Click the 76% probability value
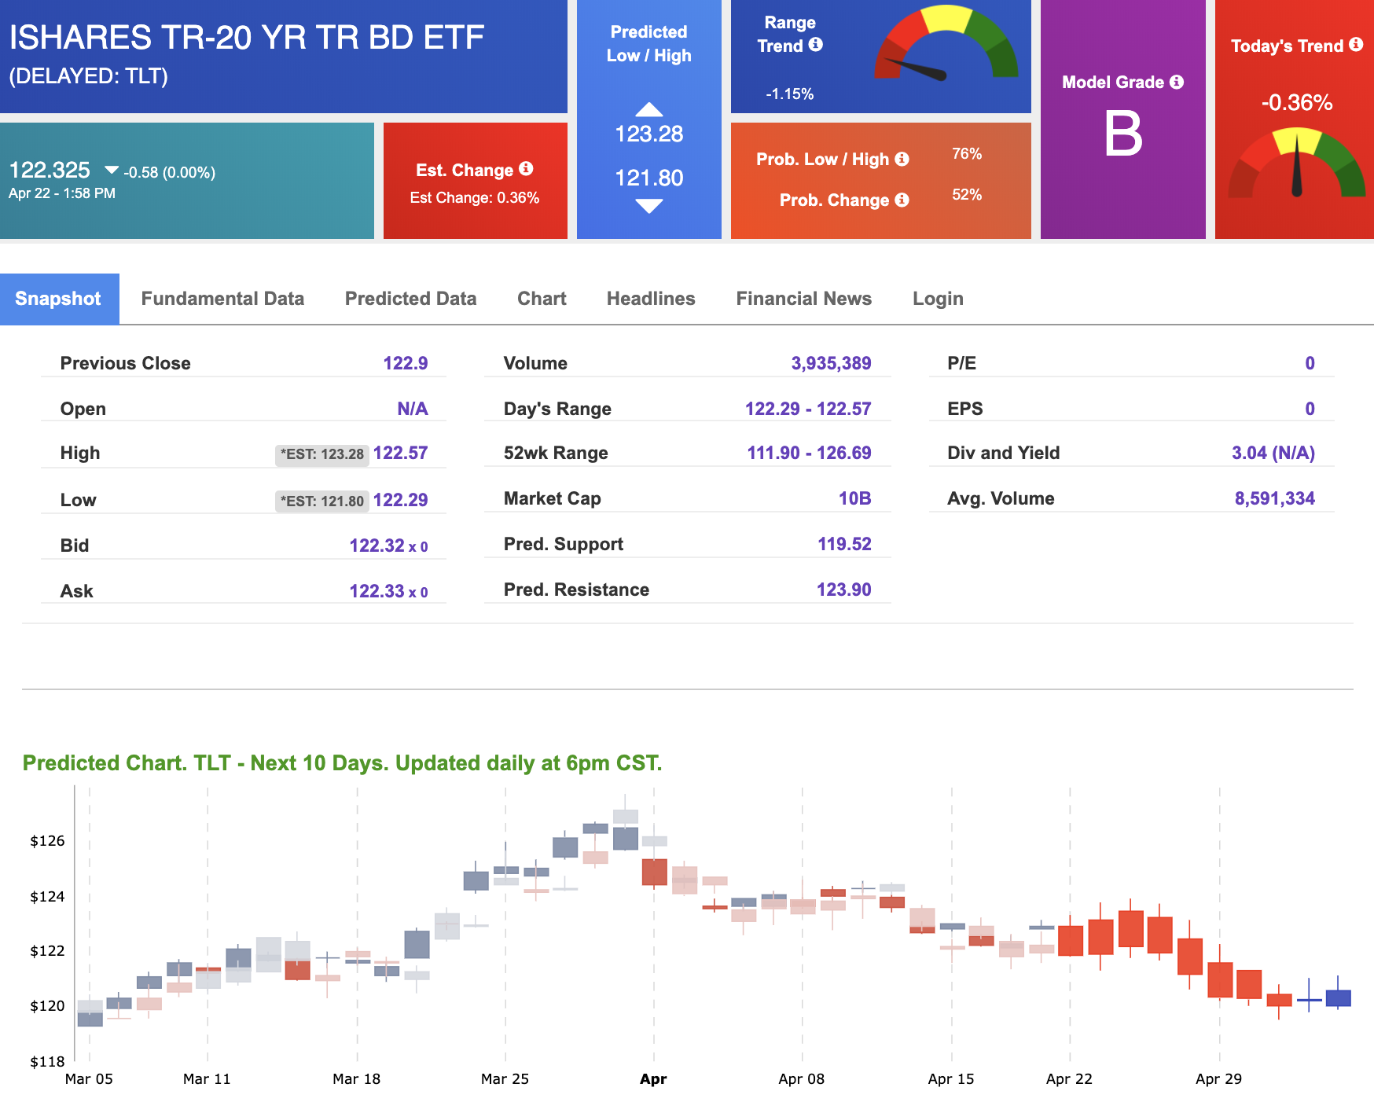Image resolution: width=1374 pixels, height=1102 pixels. 967,154
